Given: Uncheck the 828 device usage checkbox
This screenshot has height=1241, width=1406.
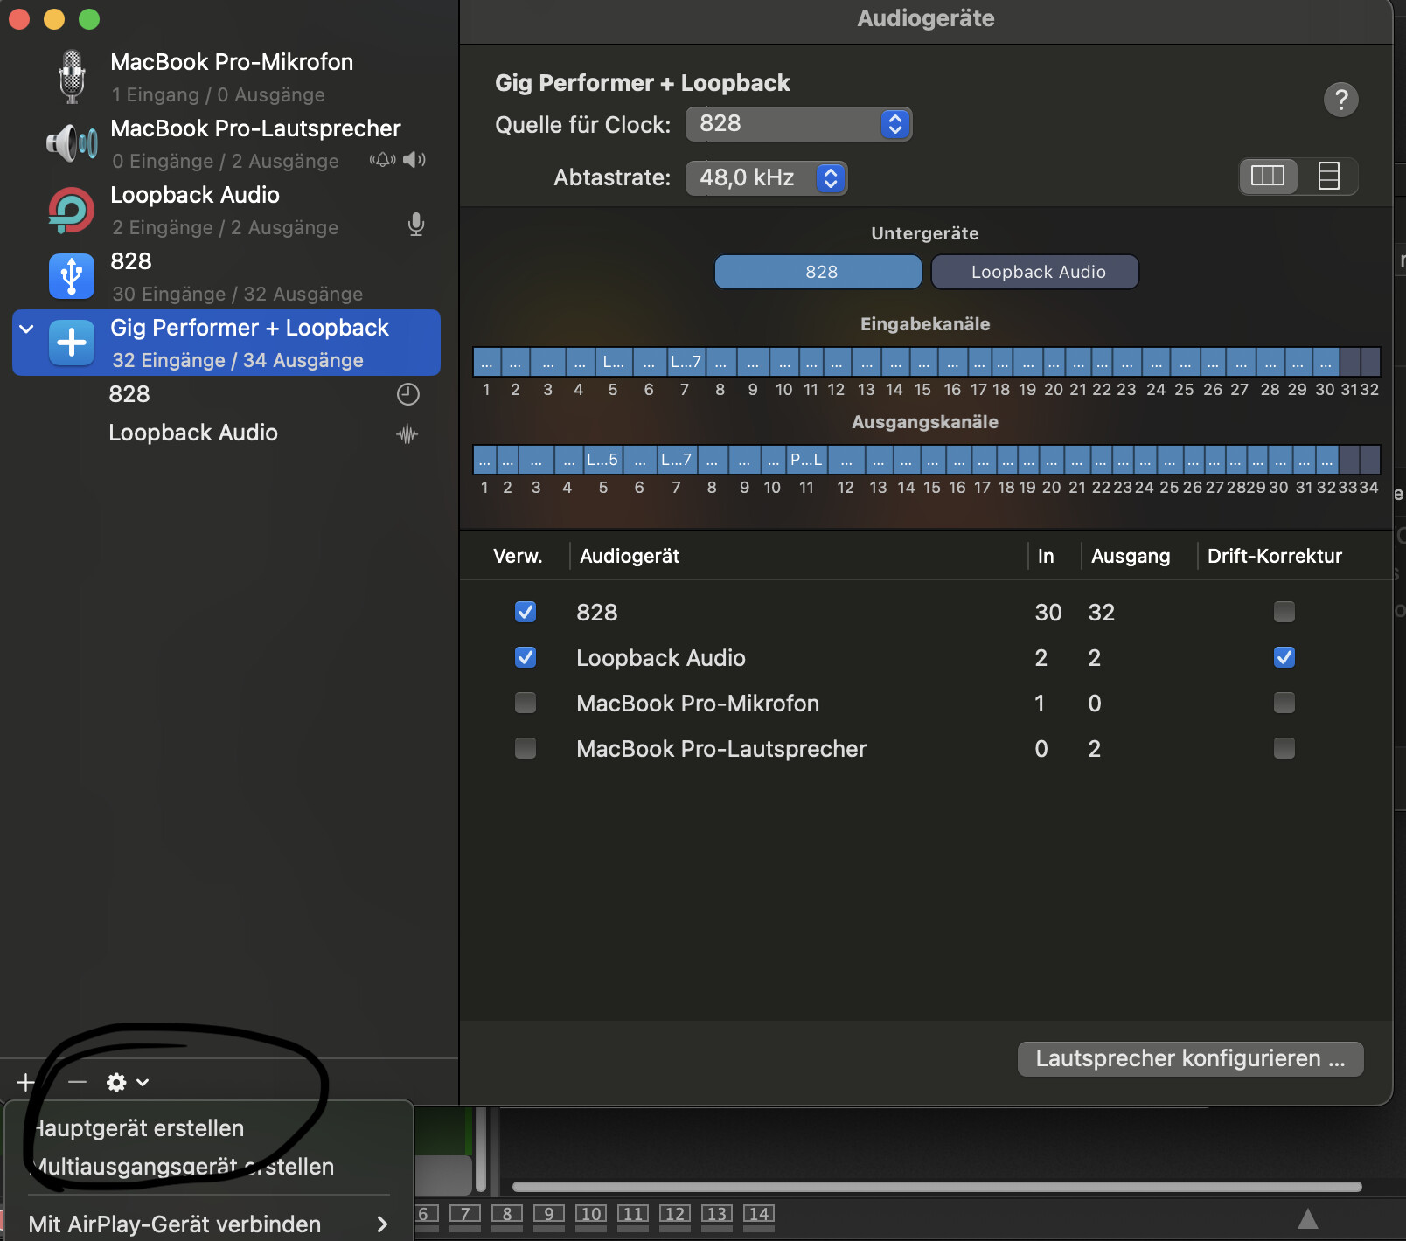Looking at the screenshot, I should coord(526,612).
